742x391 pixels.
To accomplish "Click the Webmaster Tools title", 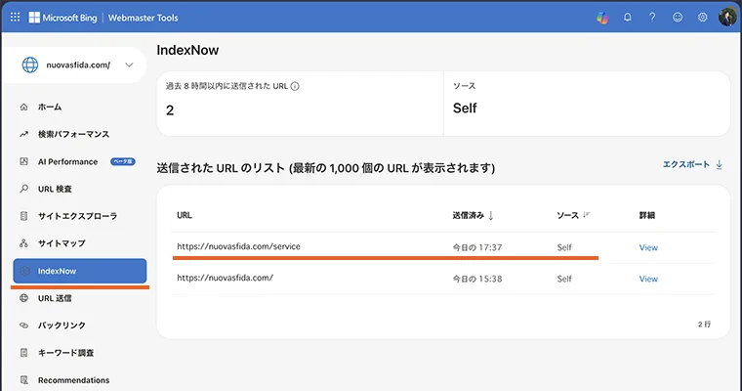I will point(143,18).
